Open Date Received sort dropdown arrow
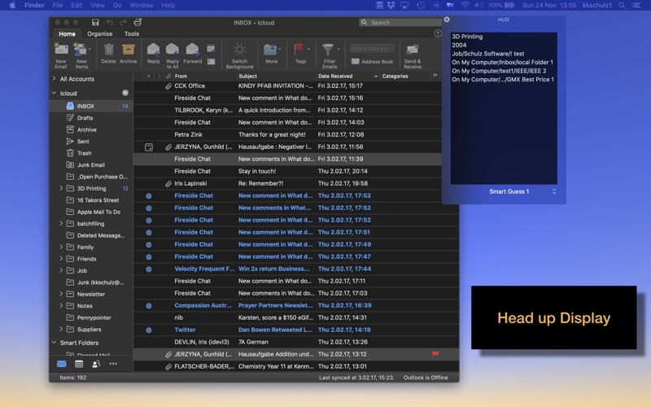This screenshot has width=651, height=407. (x=376, y=77)
